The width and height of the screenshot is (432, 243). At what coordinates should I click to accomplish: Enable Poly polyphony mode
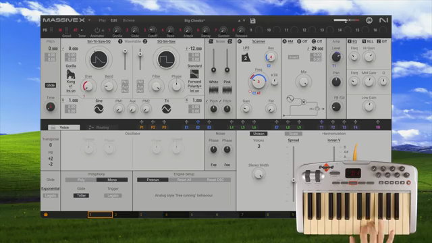pos(81,180)
